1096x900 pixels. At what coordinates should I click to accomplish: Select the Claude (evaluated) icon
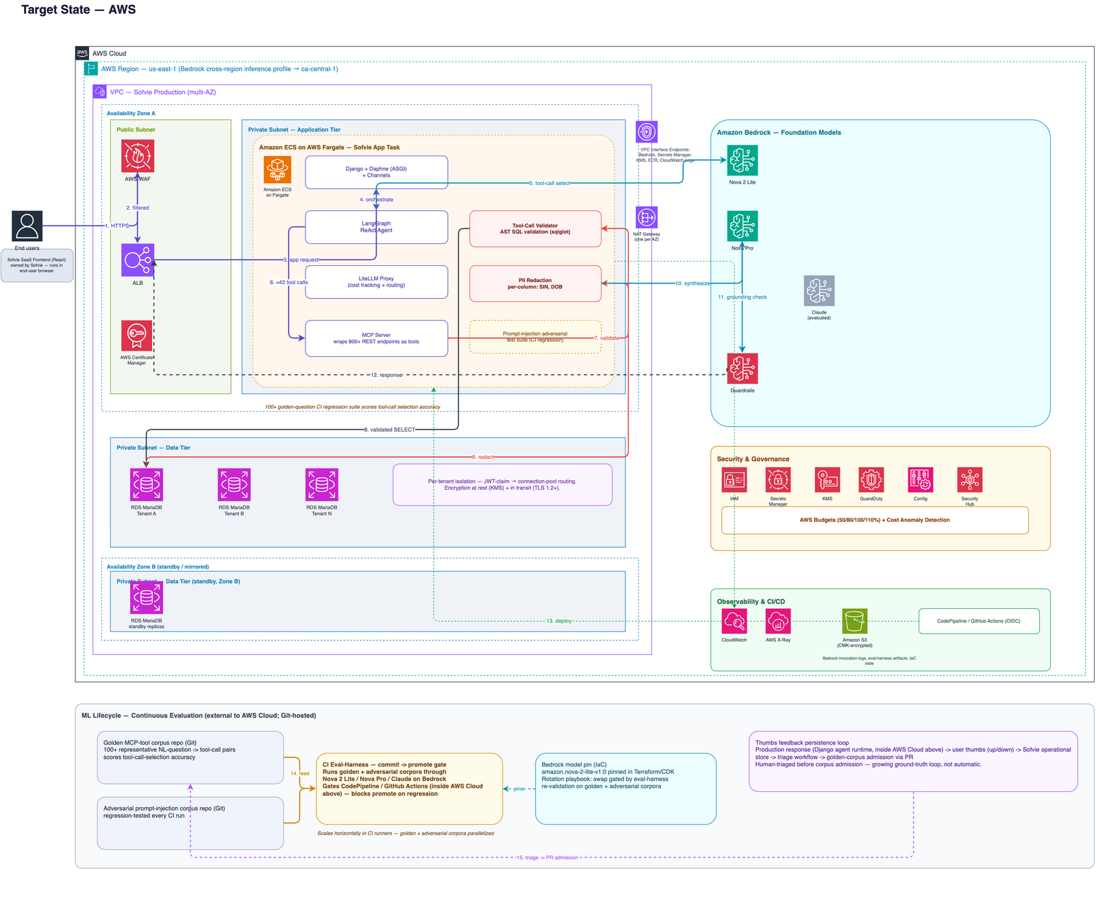coord(819,291)
